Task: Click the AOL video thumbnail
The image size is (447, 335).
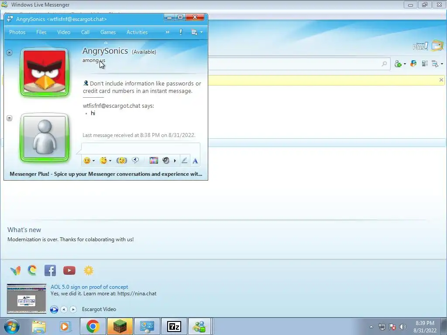Action: tap(27, 298)
